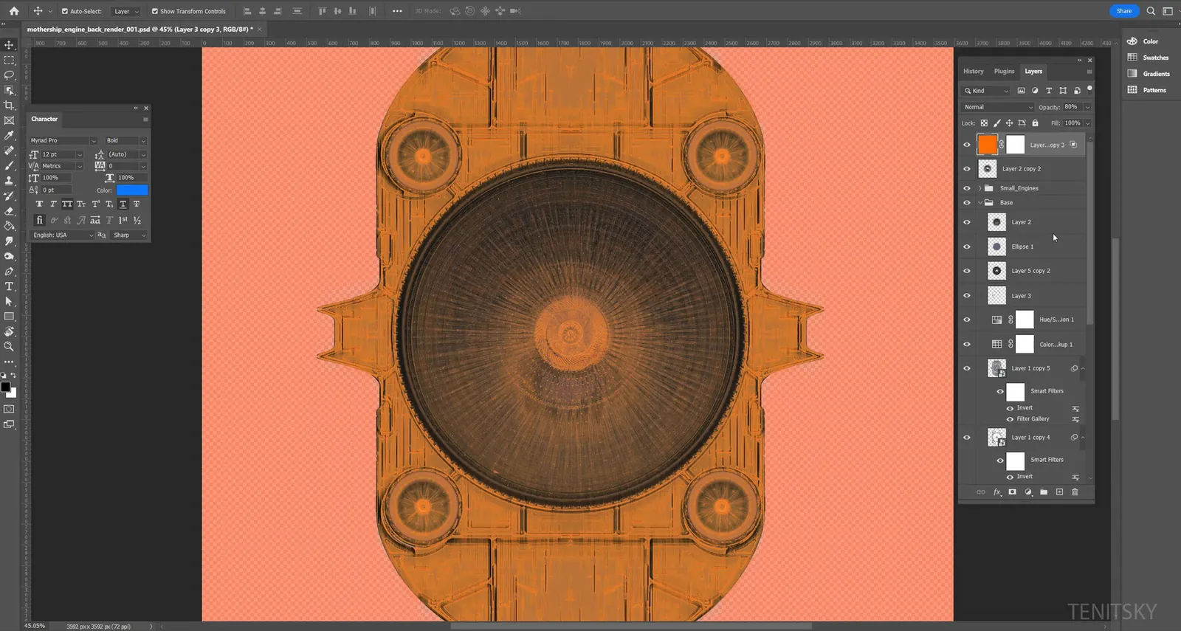Select the Eraser tool
Screen dimensions: 1181x631
click(9, 211)
